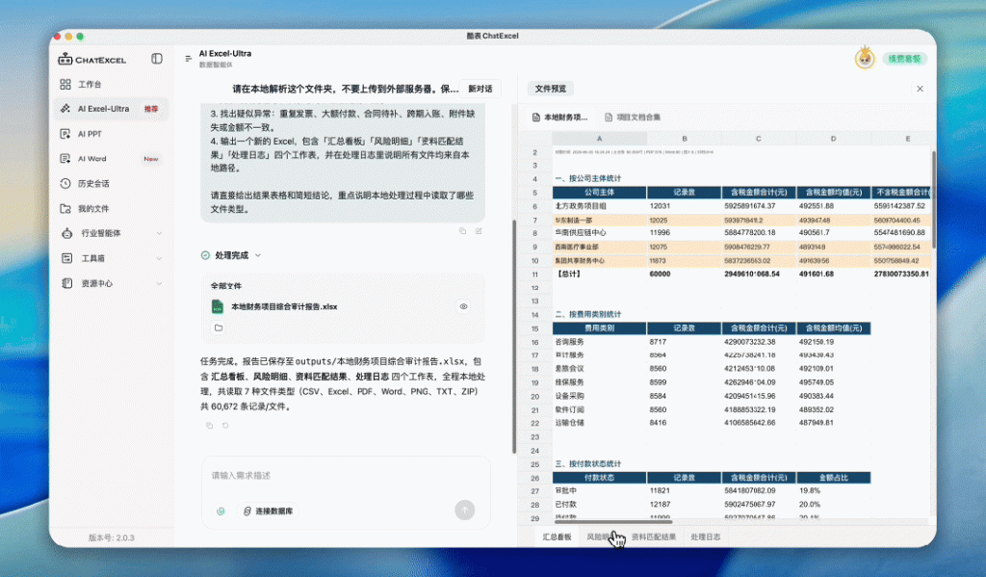Click the 资源中心 book icon
The height and width of the screenshot is (577, 986).
coord(66,283)
